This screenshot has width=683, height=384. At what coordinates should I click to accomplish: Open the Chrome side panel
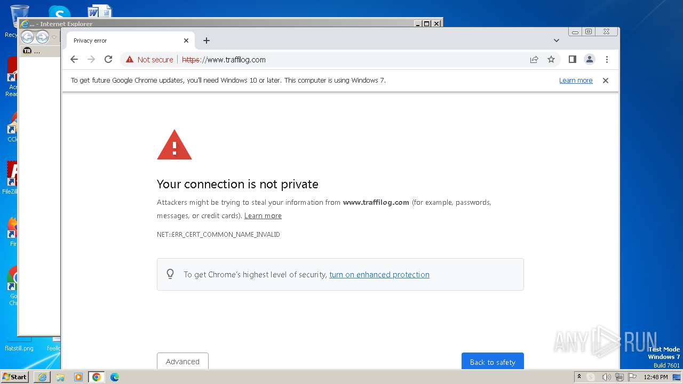(572, 60)
